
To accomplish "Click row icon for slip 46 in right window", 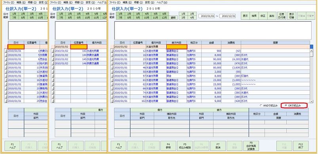I will point(112,68).
